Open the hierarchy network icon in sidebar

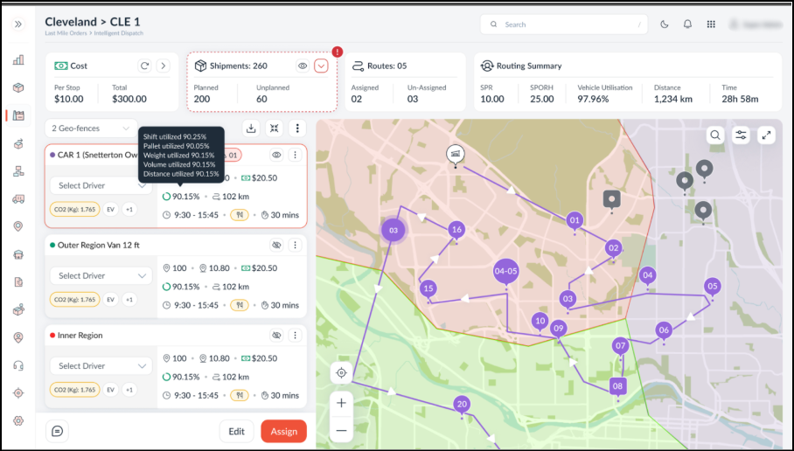coord(18,171)
